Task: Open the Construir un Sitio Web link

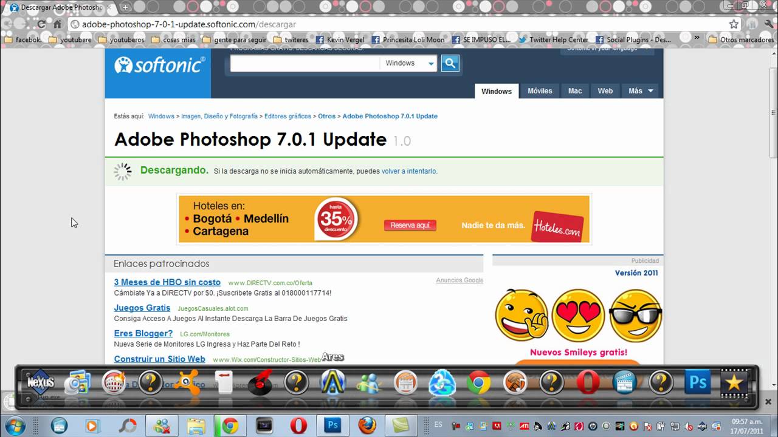Action: (x=160, y=359)
